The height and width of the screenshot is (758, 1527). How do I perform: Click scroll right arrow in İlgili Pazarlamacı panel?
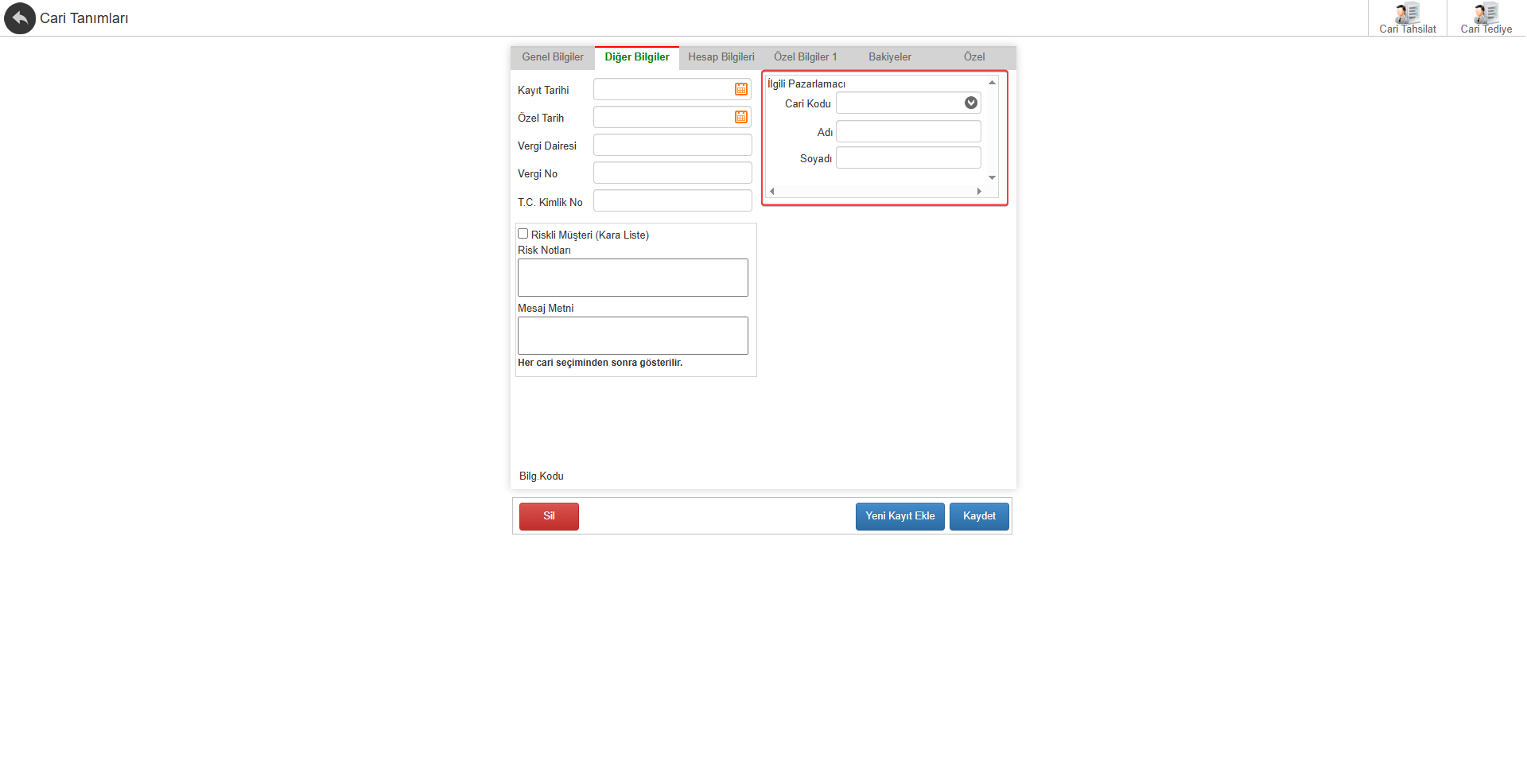[x=979, y=191]
